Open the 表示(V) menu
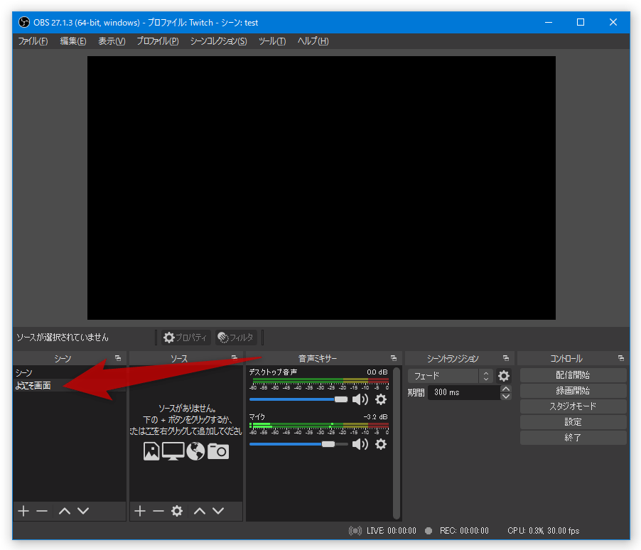641x550 pixels. point(112,41)
